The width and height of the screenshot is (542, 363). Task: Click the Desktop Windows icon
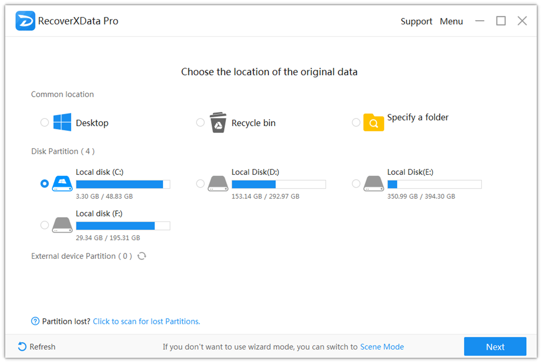(x=62, y=122)
